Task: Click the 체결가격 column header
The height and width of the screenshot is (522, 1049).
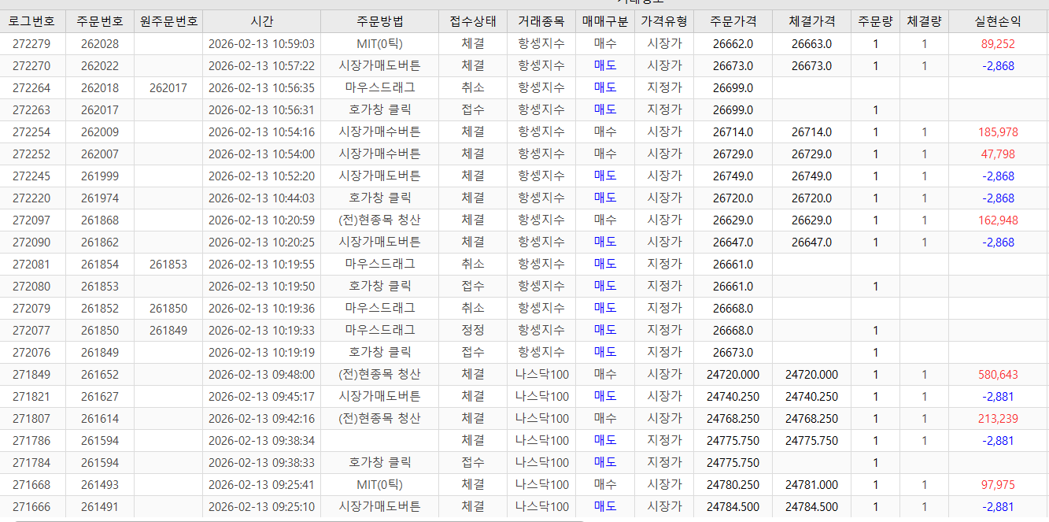Action: coord(811,21)
